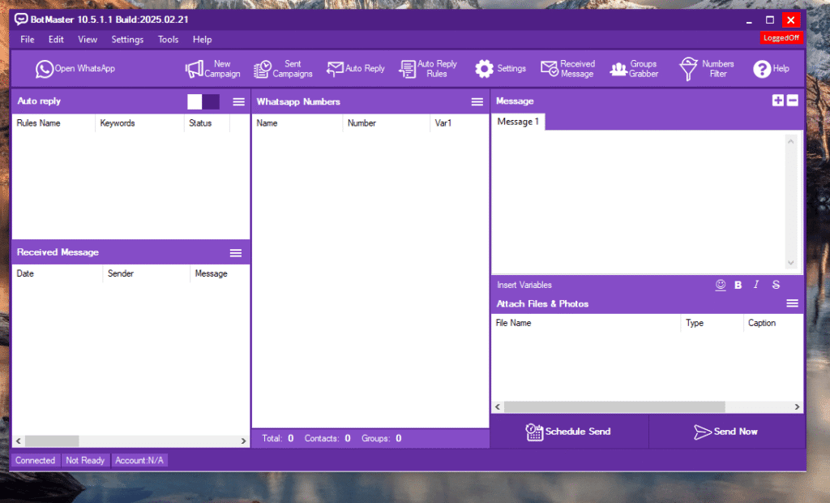Open the Auto reply panel hamburger menu
Screen dimensions: 830x503
[x=239, y=101]
